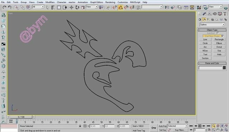The image size is (229, 132).
Task: Click the Helix spline button
Action: tap(219, 54)
